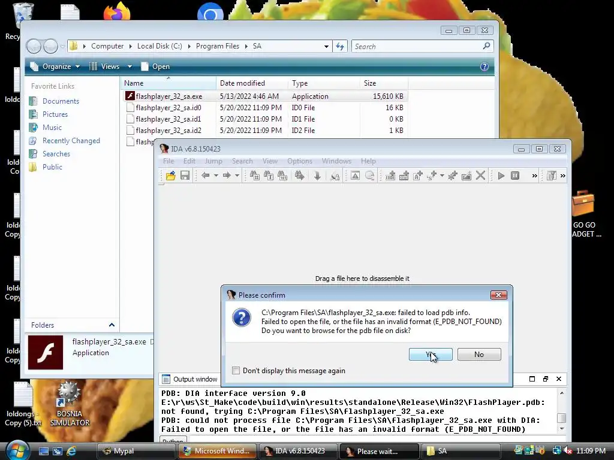Switch to Mypal taskbar button
Viewport: 614px width, 460px height.
136,451
